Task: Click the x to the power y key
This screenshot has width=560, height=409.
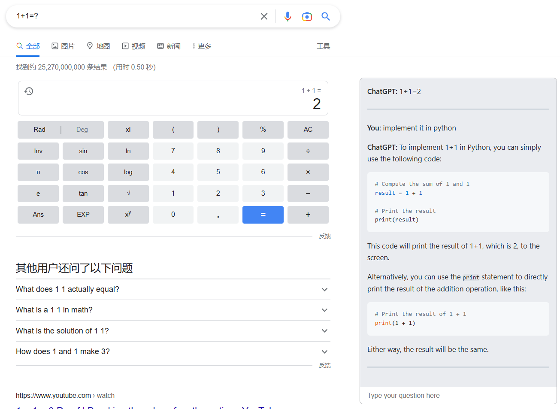Action: (128, 215)
